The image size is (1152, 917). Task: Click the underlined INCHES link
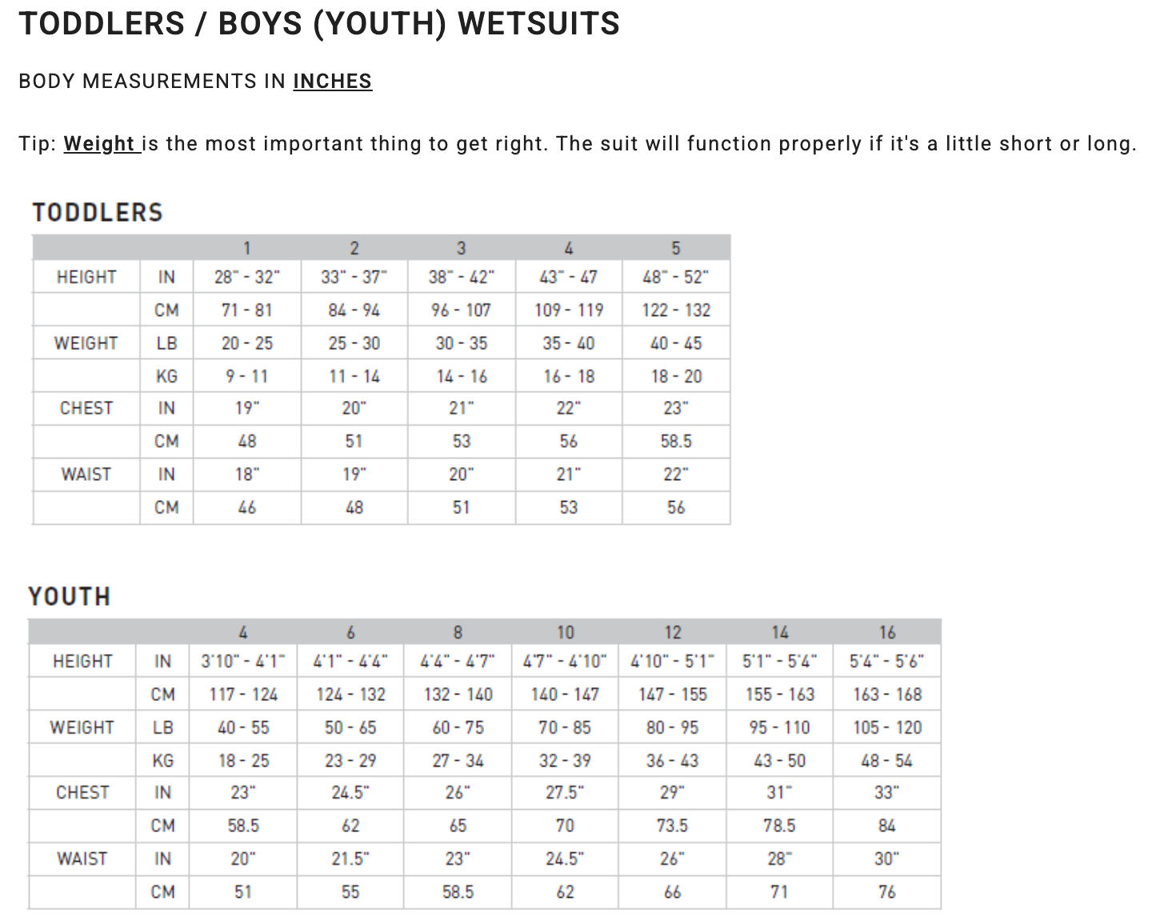pos(332,82)
